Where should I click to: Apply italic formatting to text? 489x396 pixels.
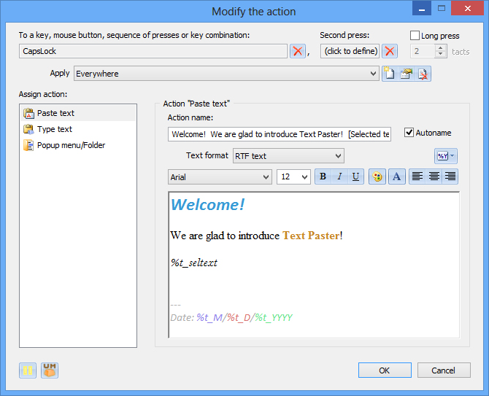pos(339,176)
